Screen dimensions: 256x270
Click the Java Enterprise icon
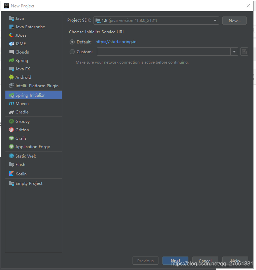click(11, 27)
